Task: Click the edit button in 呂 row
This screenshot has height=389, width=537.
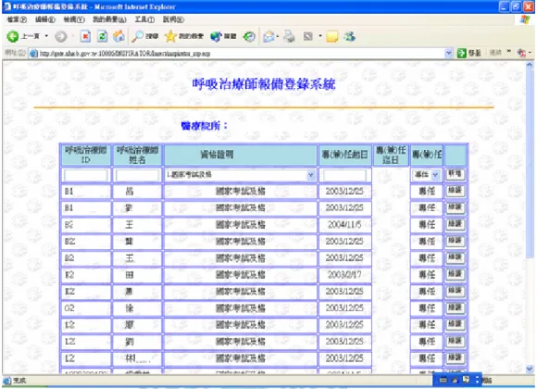Action: 456,191
